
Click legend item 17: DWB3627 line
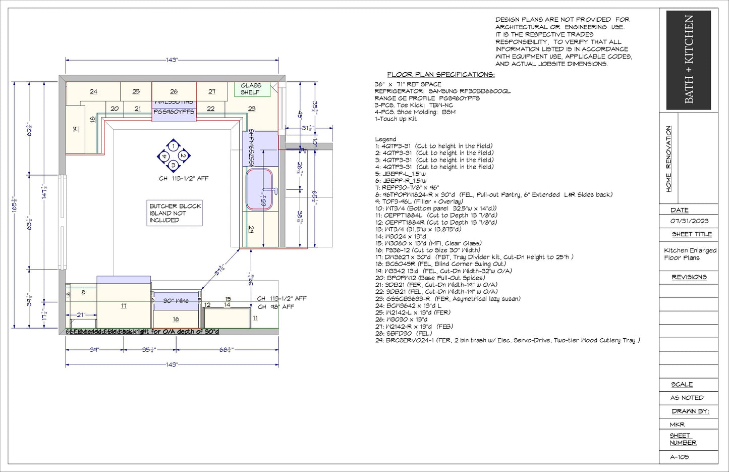[x=474, y=257]
